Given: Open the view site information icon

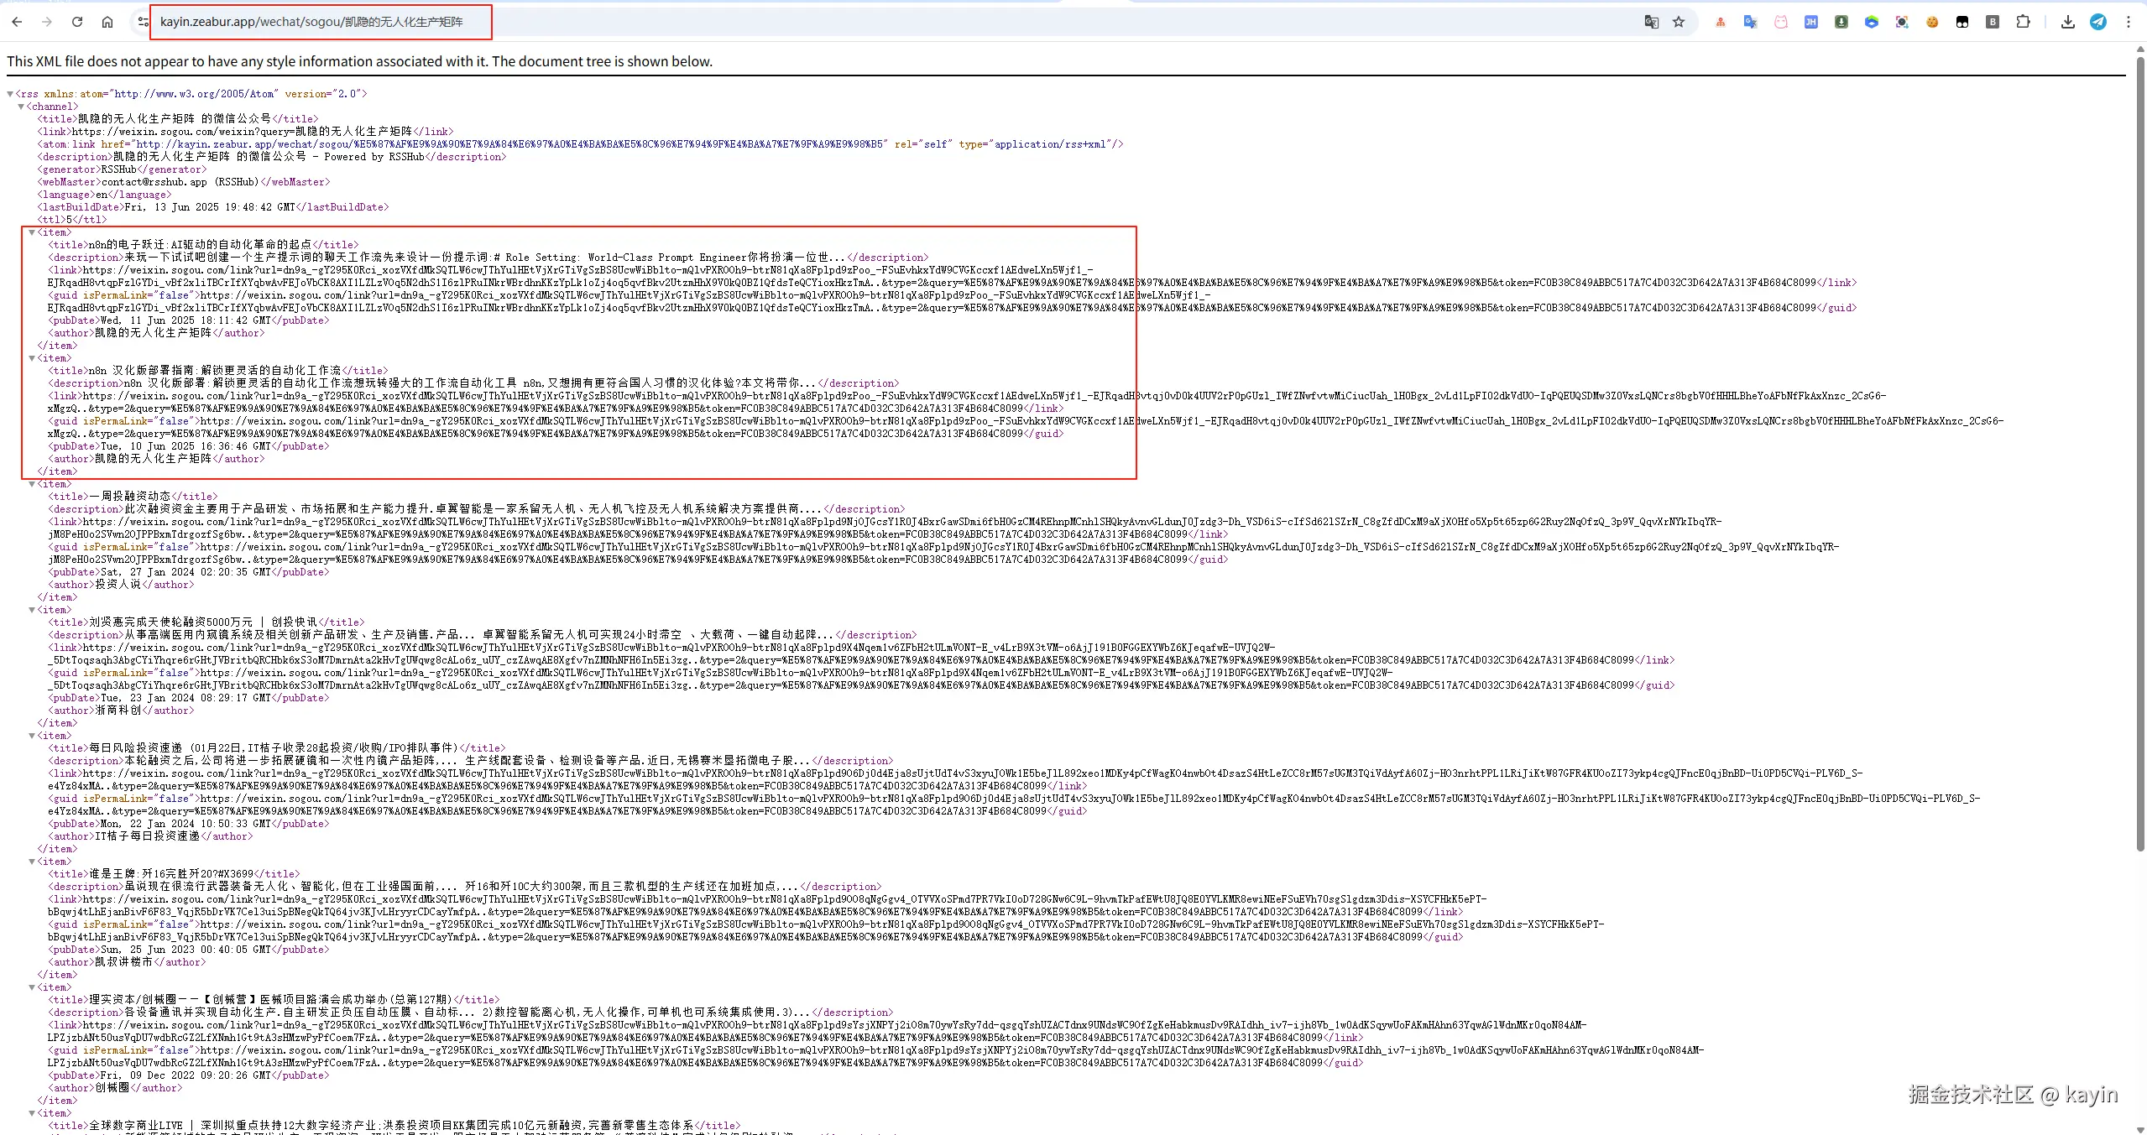Looking at the screenshot, I should point(144,22).
